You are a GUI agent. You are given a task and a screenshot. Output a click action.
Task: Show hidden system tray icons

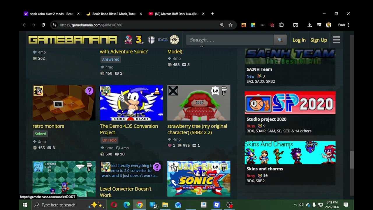[x=295, y=205]
